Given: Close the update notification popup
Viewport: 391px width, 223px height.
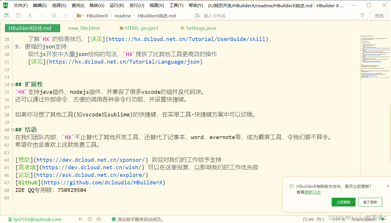Looking at the screenshot, I should (x=388, y=186).
